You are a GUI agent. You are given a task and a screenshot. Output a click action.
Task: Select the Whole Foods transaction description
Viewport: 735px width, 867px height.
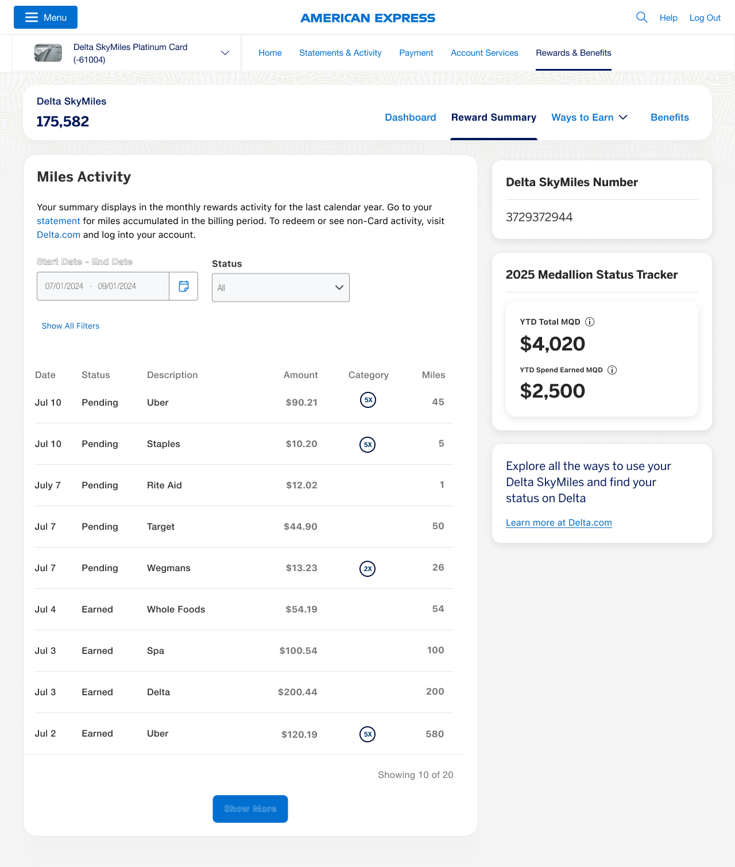coord(176,610)
